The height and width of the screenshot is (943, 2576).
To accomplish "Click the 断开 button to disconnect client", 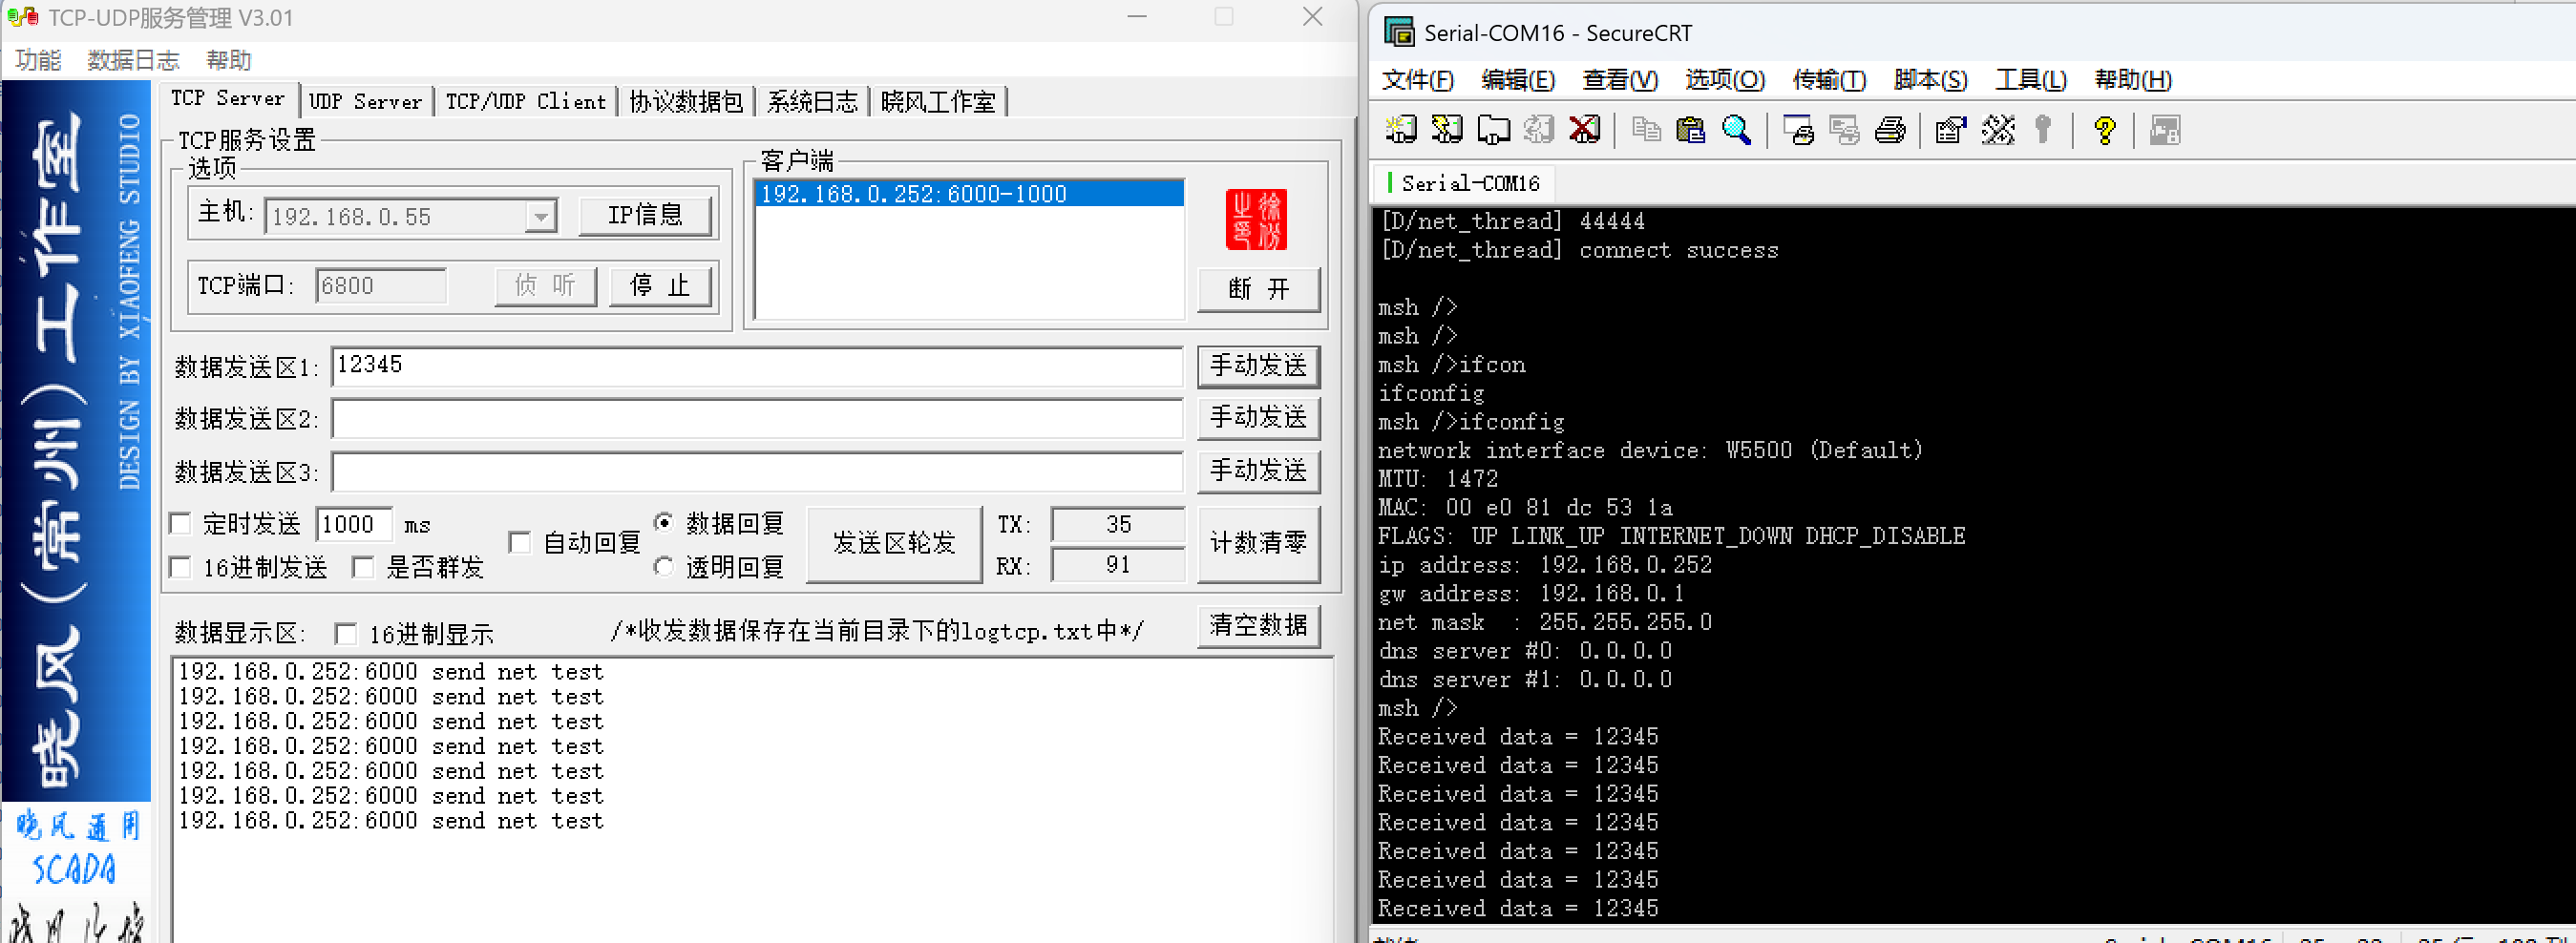I will 1258,289.
